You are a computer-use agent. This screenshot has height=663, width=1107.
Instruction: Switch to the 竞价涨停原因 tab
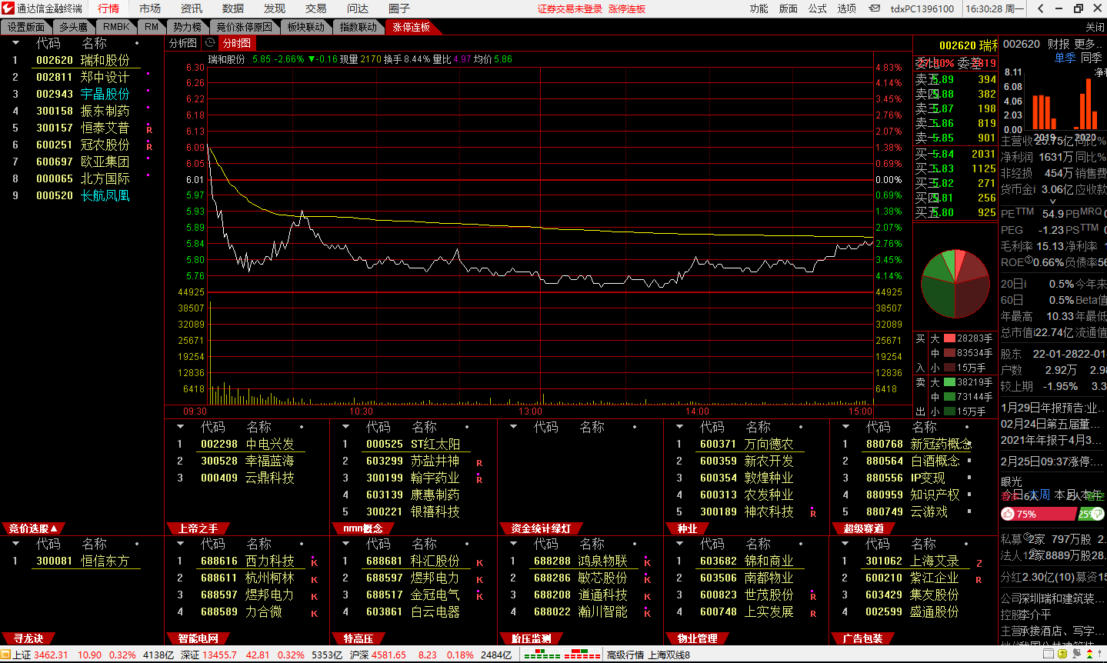(244, 27)
